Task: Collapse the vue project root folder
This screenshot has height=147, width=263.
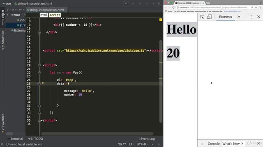Action: [x=7, y=15]
